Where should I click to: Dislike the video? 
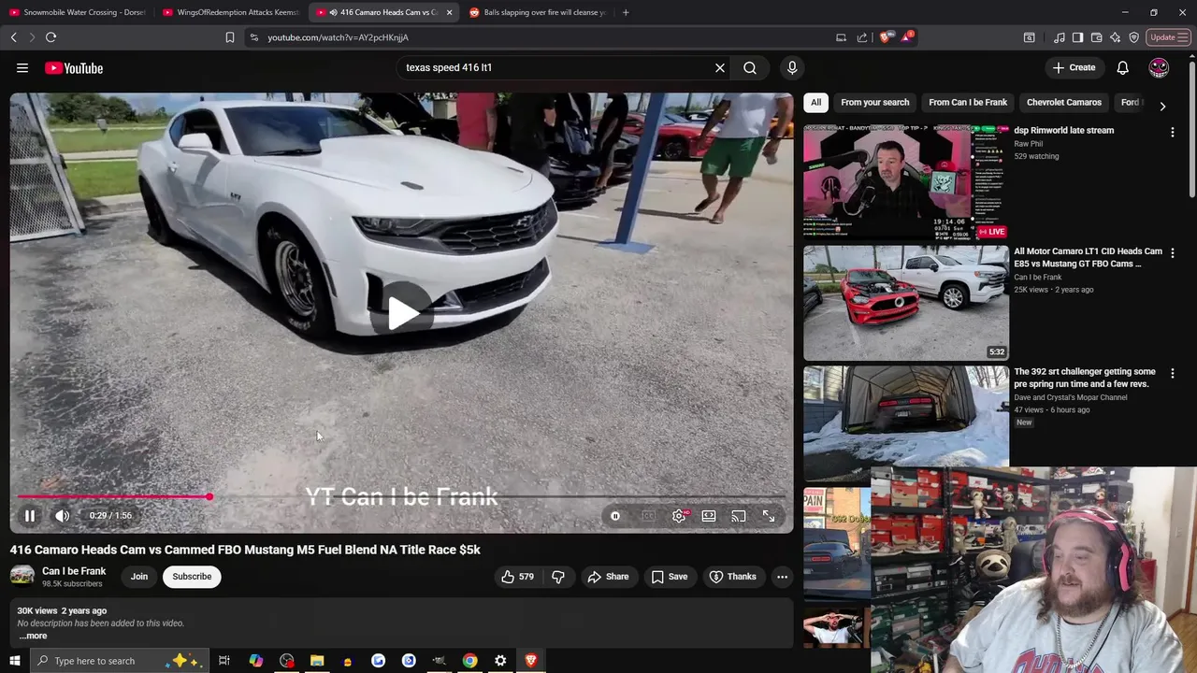pyautogui.click(x=558, y=577)
